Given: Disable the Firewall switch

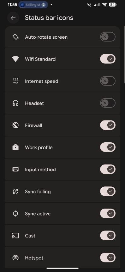Looking at the screenshot, I should click(x=108, y=125).
